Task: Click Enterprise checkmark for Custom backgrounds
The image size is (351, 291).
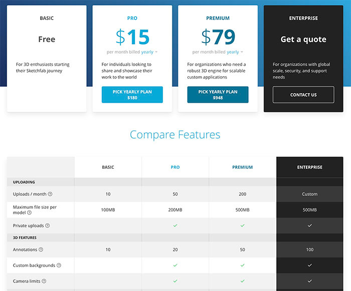Action: click(310, 265)
